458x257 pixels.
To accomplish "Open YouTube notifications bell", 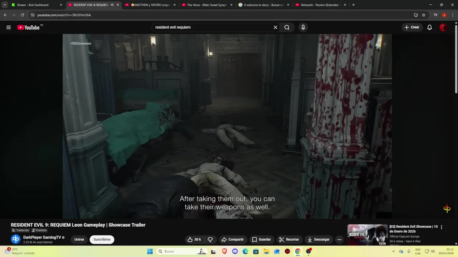I will click(x=430, y=27).
